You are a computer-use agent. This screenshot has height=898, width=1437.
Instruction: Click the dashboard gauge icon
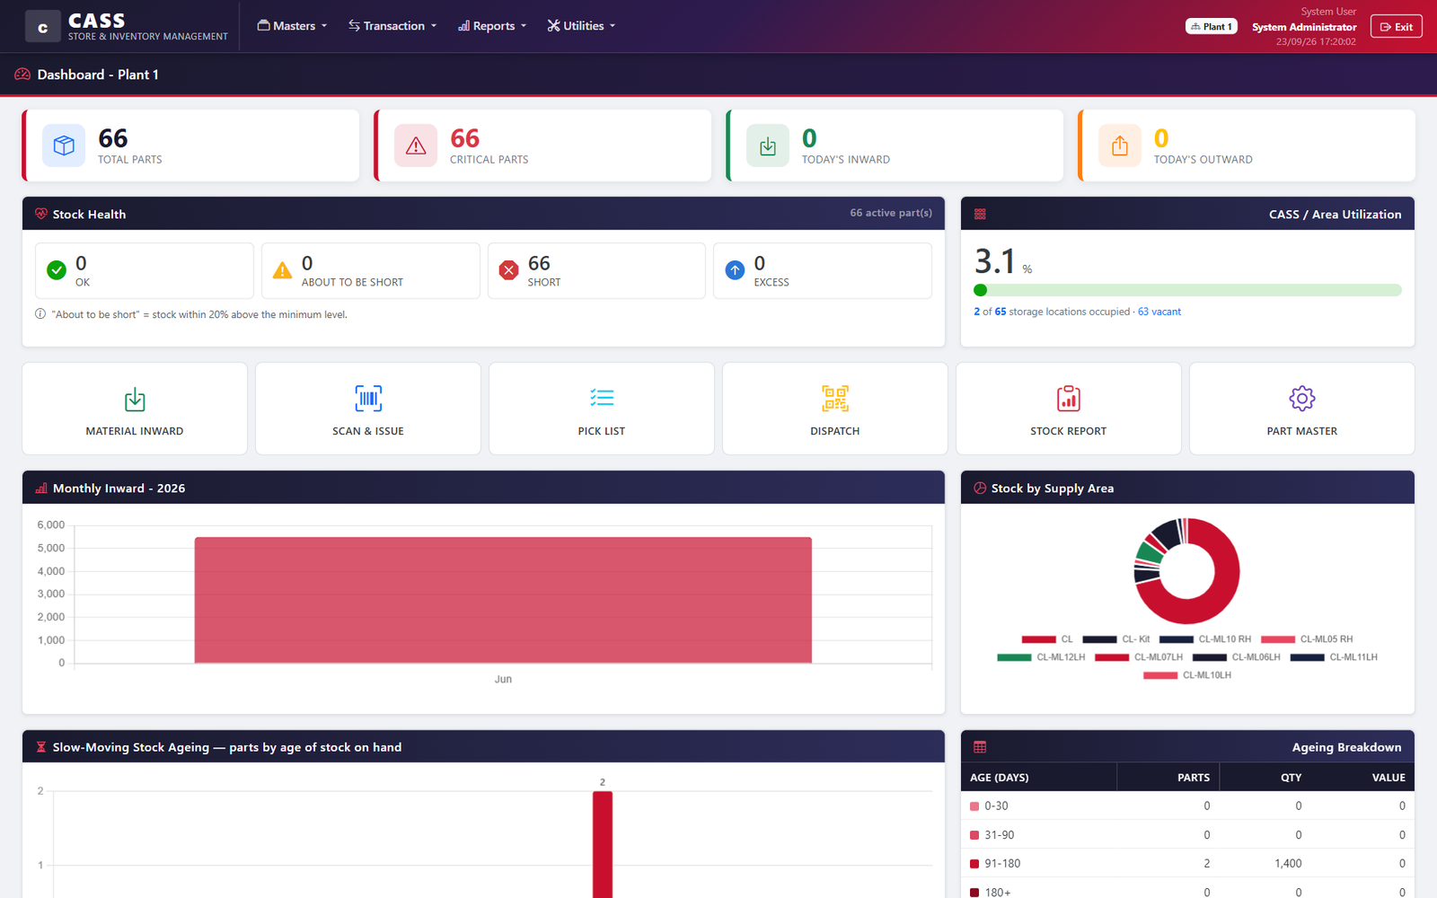click(22, 75)
